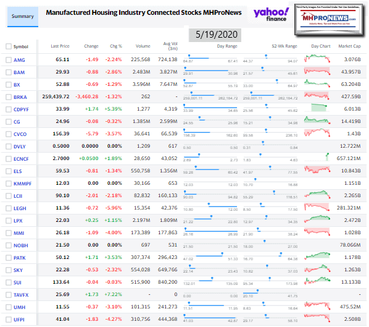Screen dimensions: 369x327
Task: Sort by Chg % column header
Action: click(x=116, y=46)
